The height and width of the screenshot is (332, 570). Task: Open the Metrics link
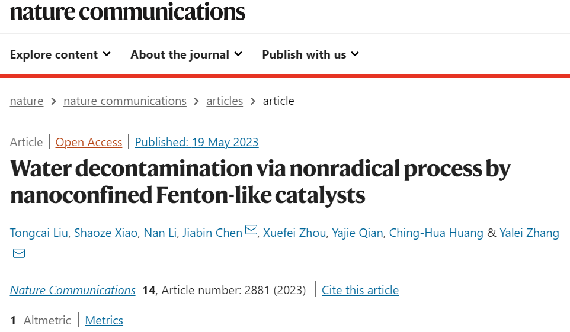(x=104, y=320)
